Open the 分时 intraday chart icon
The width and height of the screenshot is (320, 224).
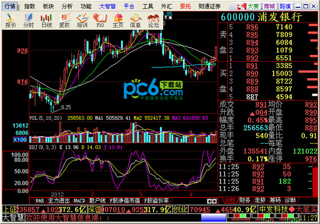[28, 20]
